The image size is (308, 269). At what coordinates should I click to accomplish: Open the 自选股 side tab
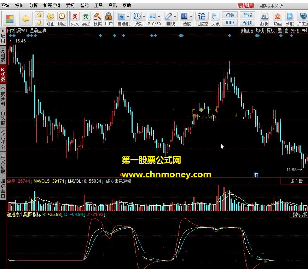pos(3,118)
